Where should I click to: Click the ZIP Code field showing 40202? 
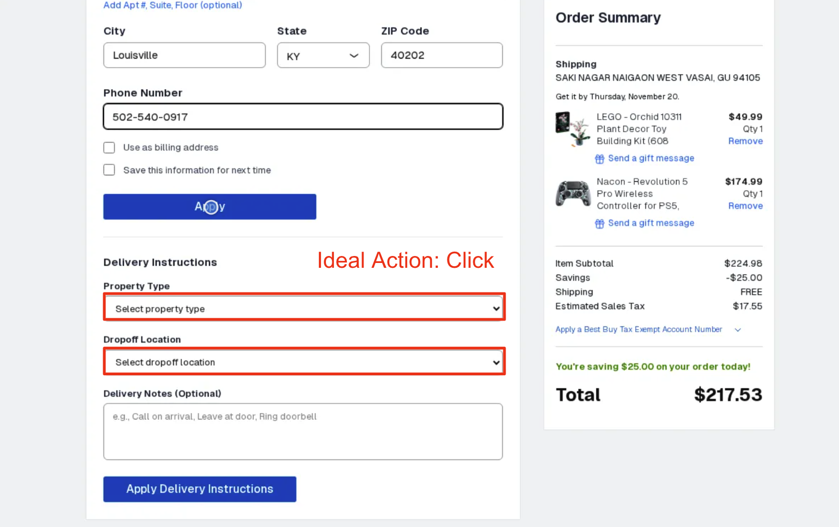pyautogui.click(x=441, y=55)
